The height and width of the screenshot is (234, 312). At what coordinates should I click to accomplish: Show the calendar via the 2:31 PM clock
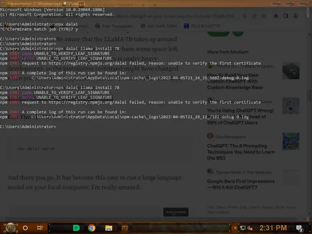[x=273, y=228]
